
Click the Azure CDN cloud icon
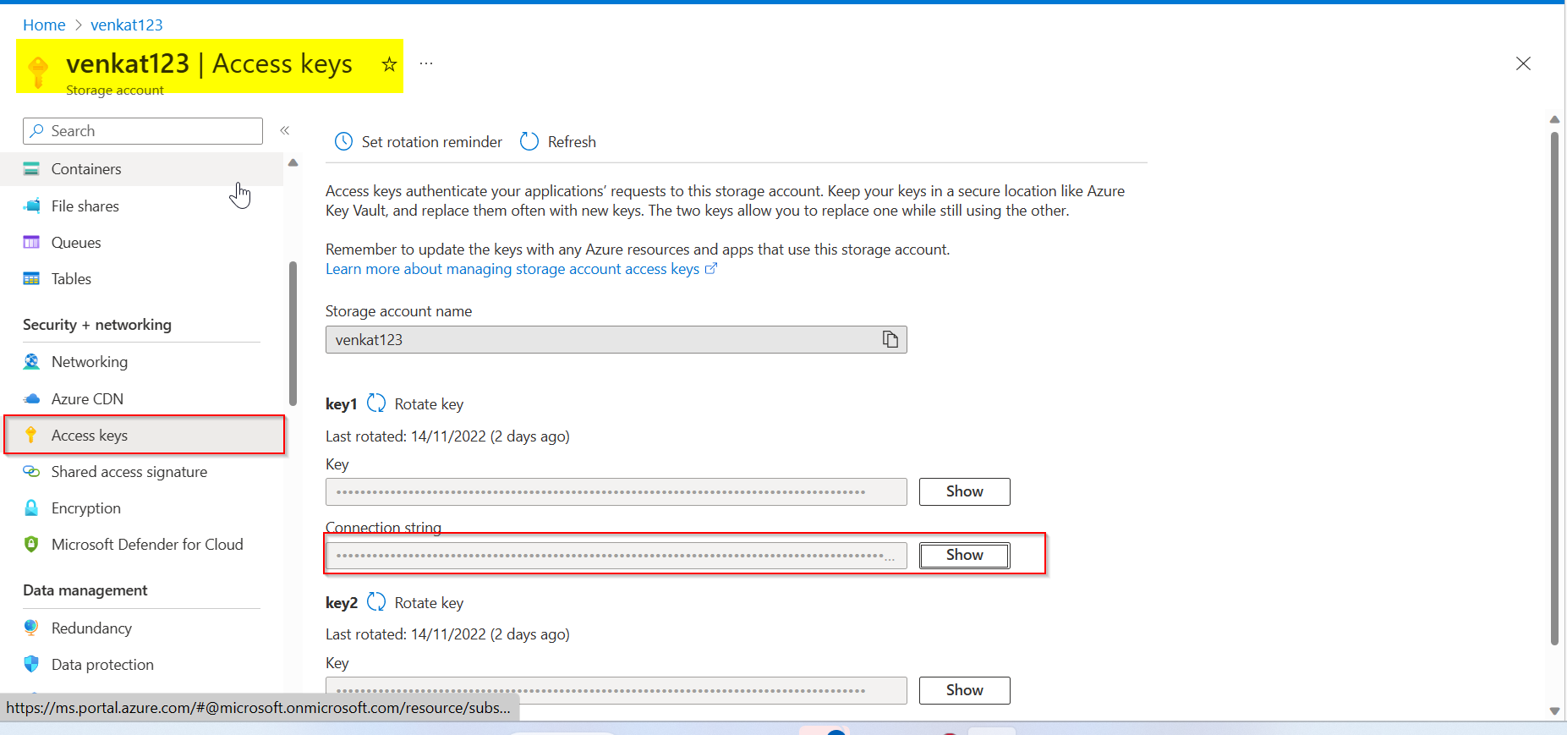click(31, 399)
